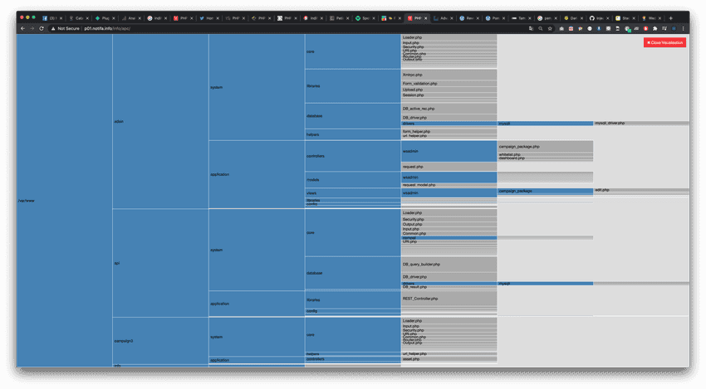Select the DB_query_builder.php block
Viewport: 706px width, 389px height.
449,265
